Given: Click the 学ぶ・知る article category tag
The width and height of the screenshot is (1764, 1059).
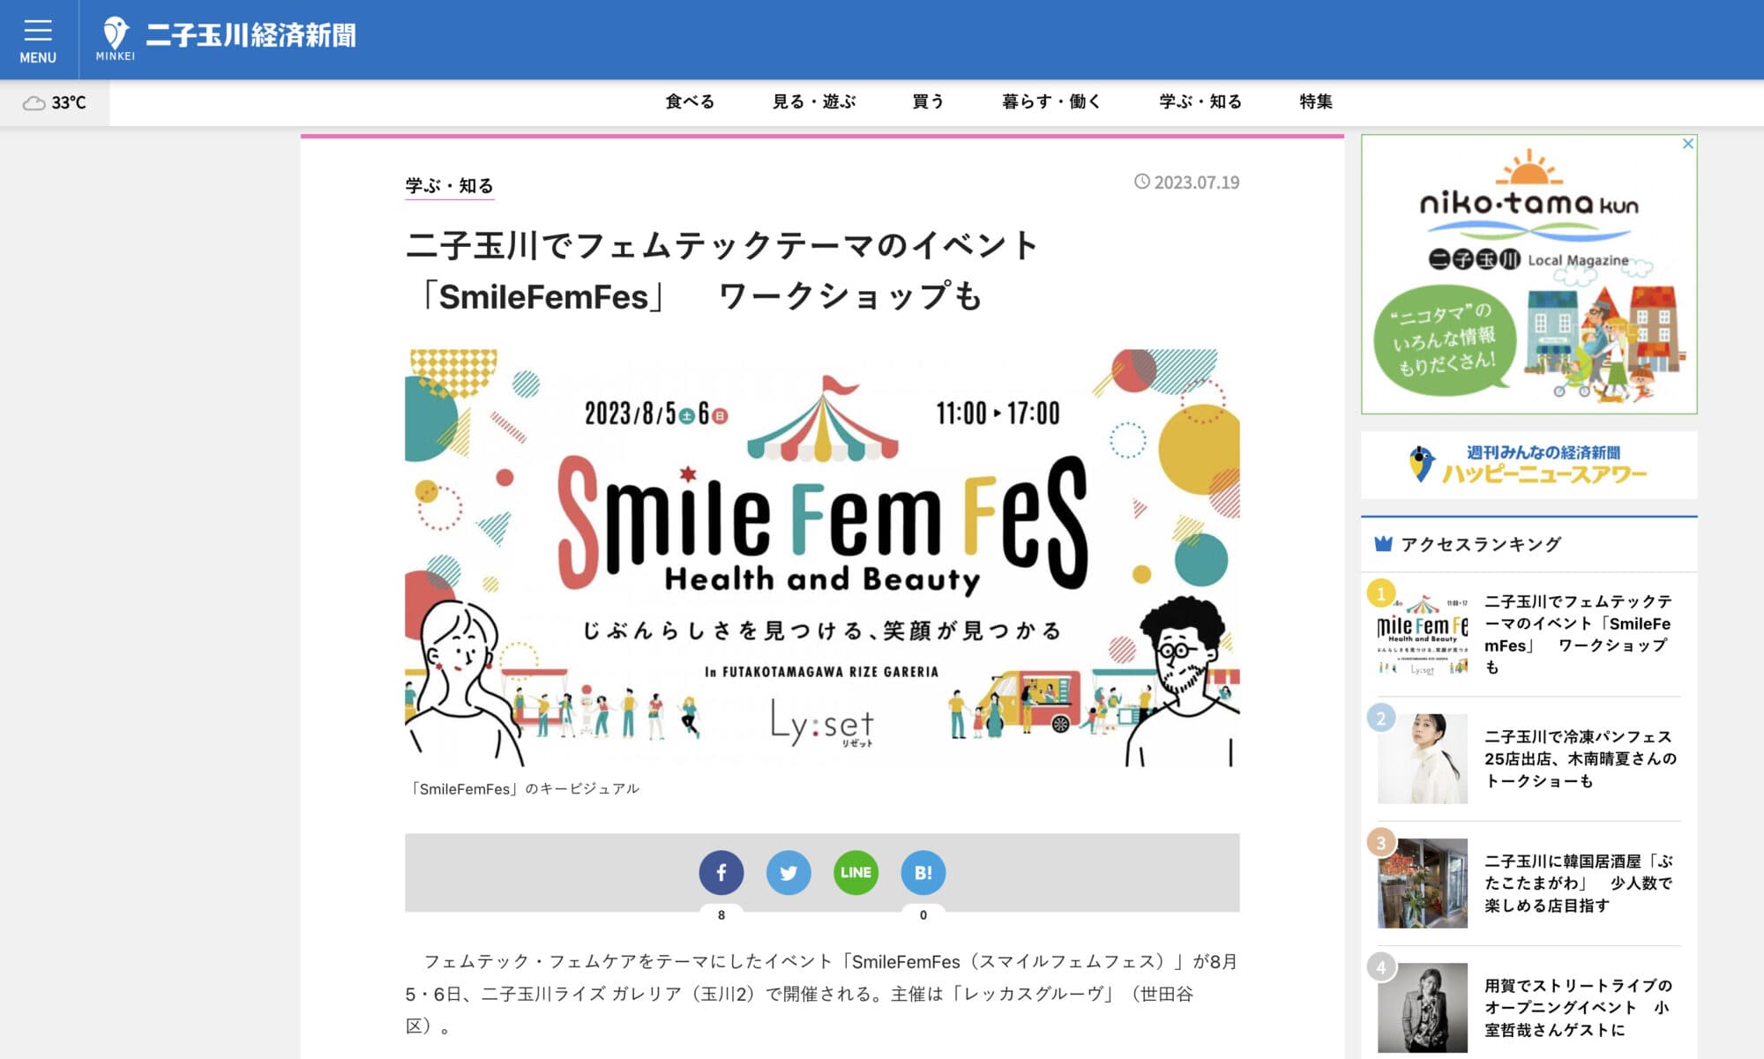Looking at the screenshot, I should pyautogui.click(x=449, y=186).
